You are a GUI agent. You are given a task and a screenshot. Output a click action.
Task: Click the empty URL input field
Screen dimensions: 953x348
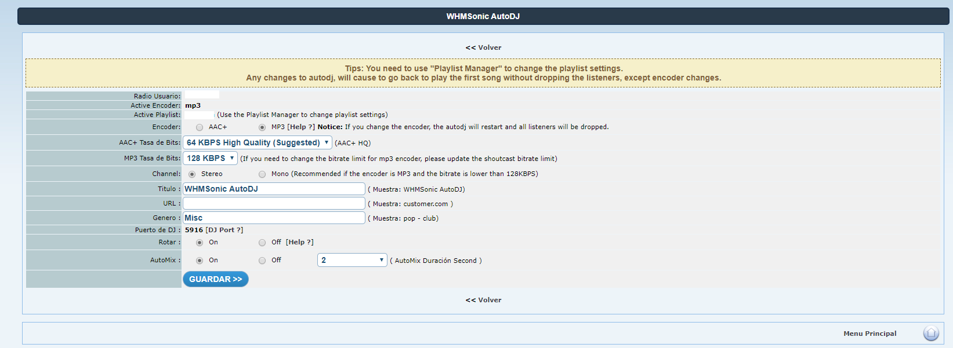274,203
